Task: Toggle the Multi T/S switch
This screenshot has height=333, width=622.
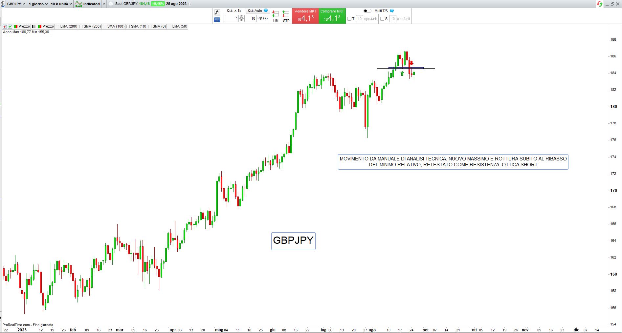Action: pyautogui.click(x=367, y=11)
